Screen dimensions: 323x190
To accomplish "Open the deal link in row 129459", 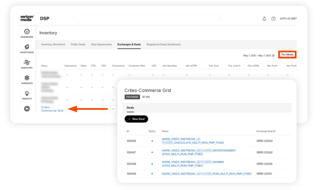I will (207, 174).
